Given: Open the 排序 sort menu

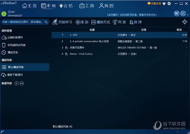Looking at the screenshot, I should point(136,22).
